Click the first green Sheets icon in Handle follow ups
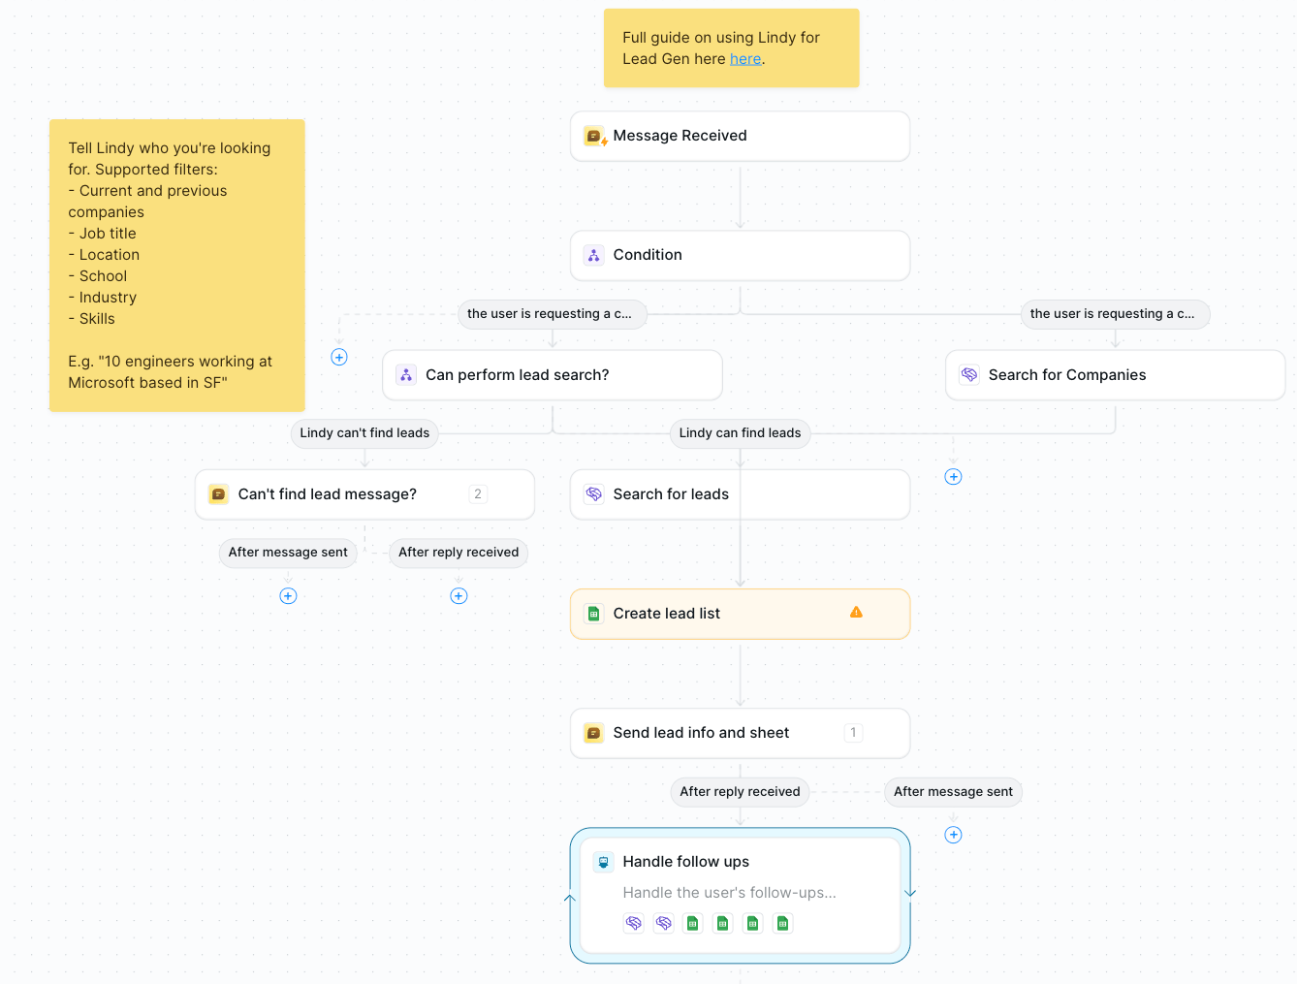This screenshot has height=984, width=1297. (x=693, y=923)
